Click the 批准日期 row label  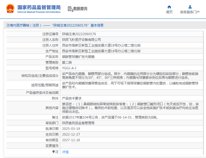[x=52, y=129]
